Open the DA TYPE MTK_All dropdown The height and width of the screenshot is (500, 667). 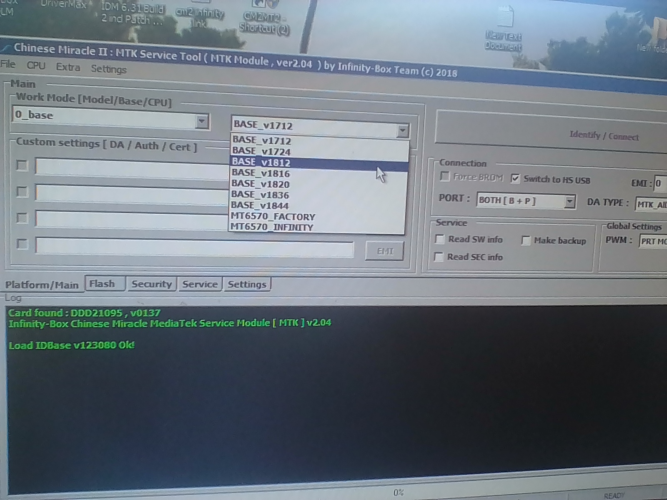651,204
